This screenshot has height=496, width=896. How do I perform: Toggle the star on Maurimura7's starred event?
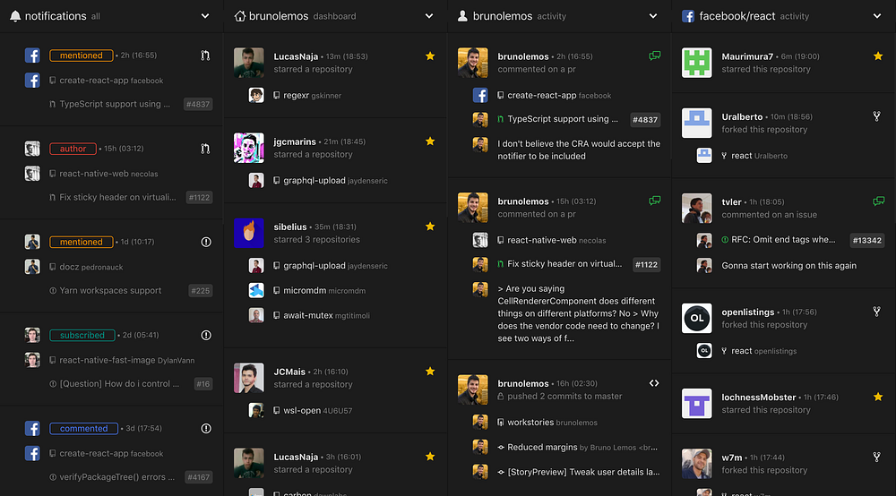878,56
